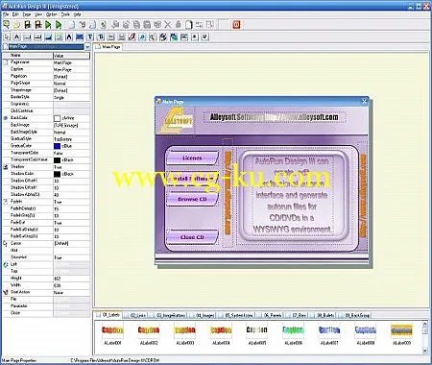The width and height of the screenshot is (432, 365).
Task: Select the Shadow property True value
Action: tap(71, 167)
